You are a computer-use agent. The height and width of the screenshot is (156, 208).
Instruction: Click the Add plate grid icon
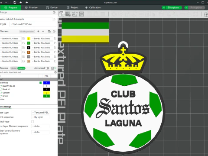pos(68,14)
